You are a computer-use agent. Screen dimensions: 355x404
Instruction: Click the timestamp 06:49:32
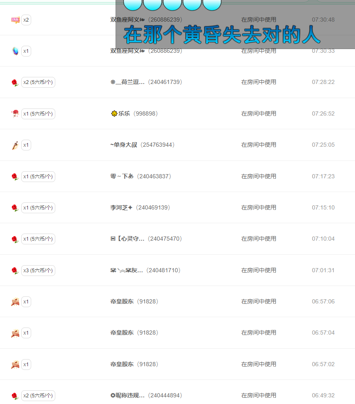[x=323, y=395]
